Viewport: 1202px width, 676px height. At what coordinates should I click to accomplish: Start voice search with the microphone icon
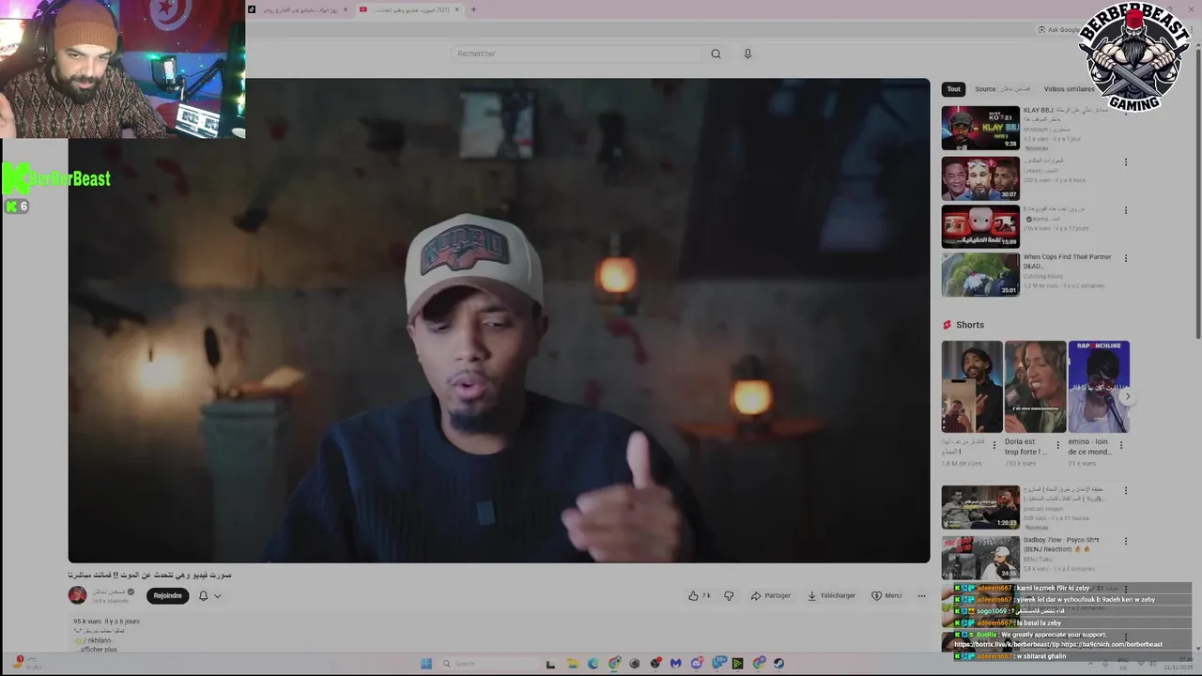click(x=747, y=54)
